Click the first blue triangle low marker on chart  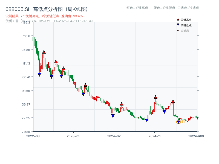pos(39,74)
